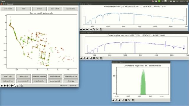Toggle the show/hide PCA button
This screenshot has height=106, width=189.
point(55,77)
